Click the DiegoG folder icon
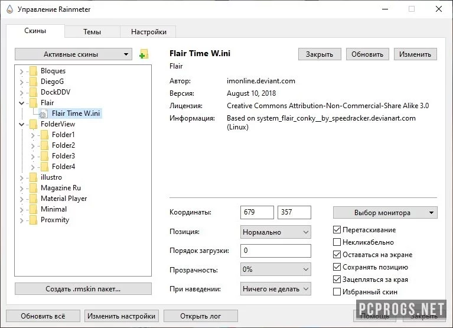Screen dimensions: 453x328 pyautogui.click(x=34, y=82)
